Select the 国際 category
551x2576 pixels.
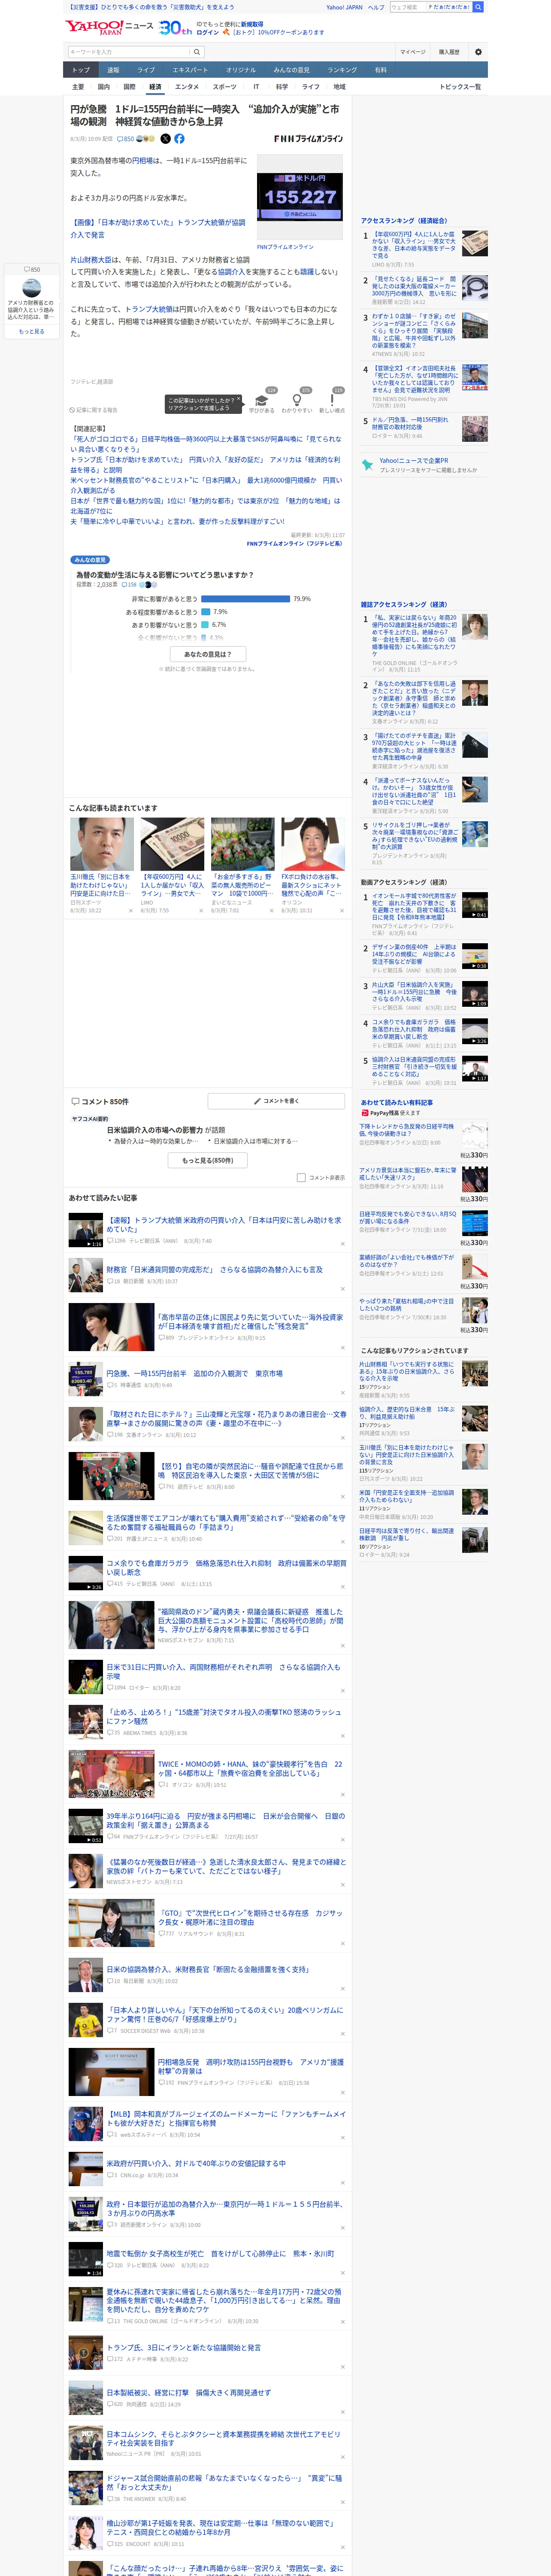pyautogui.click(x=129, y=87)
